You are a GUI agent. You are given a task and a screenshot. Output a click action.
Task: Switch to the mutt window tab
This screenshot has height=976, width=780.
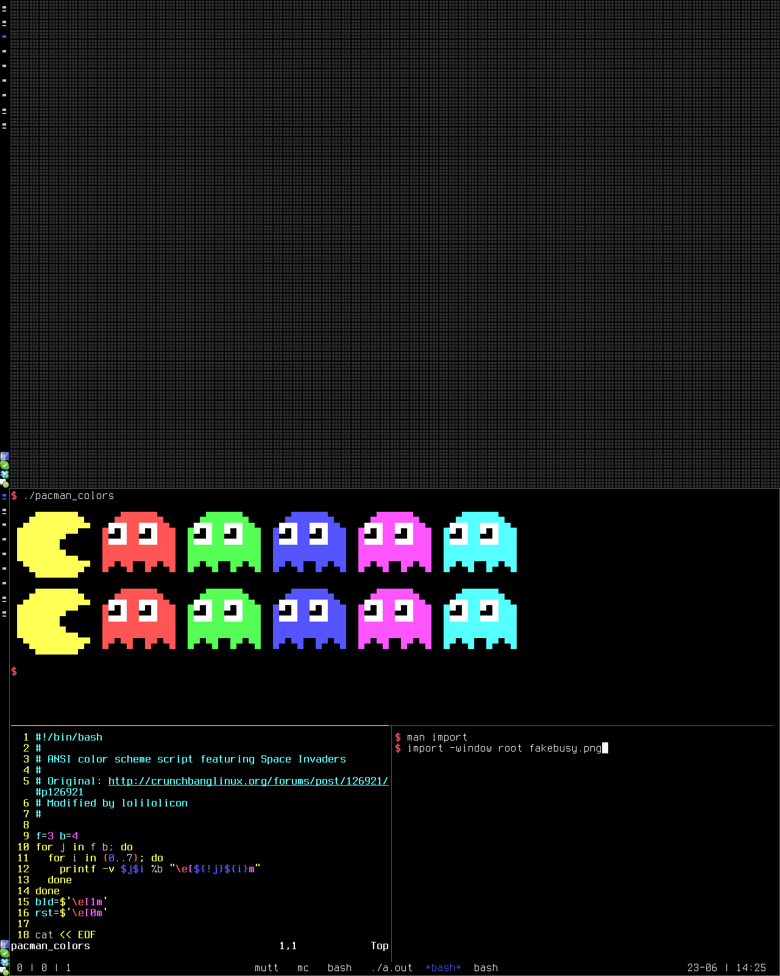pos(266,967)
